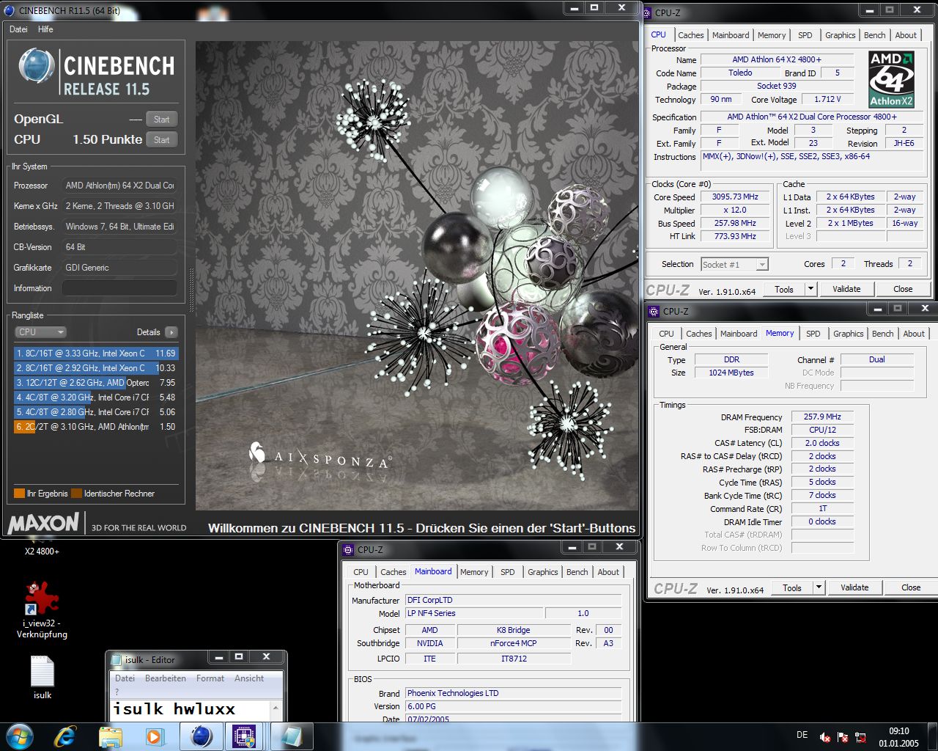938x751 pixels.
Task: Click the Information input field in Cinebench
Action: [x=119, y=288]
